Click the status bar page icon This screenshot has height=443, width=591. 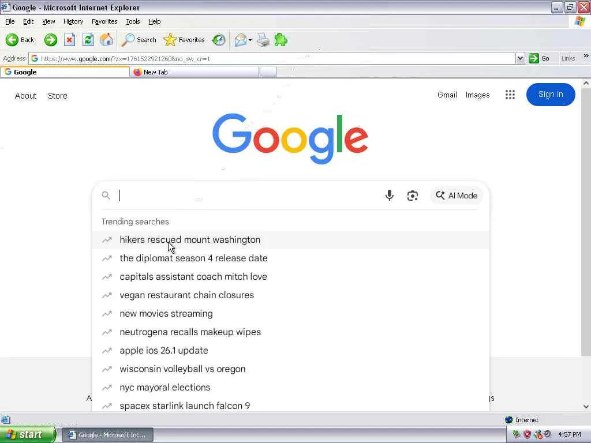6,419
